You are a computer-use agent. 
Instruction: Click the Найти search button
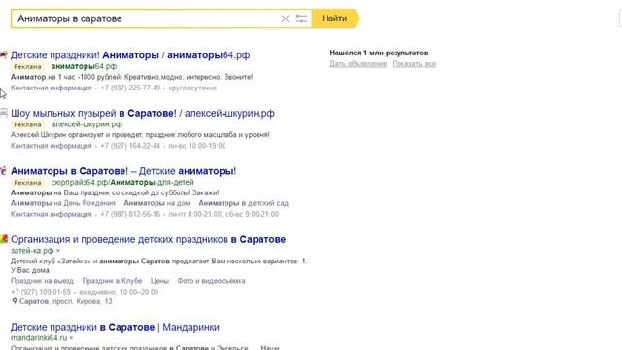[335, 18]
